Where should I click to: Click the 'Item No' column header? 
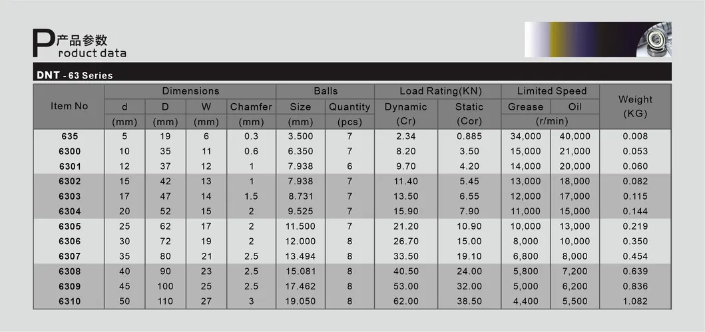(69, 106)
